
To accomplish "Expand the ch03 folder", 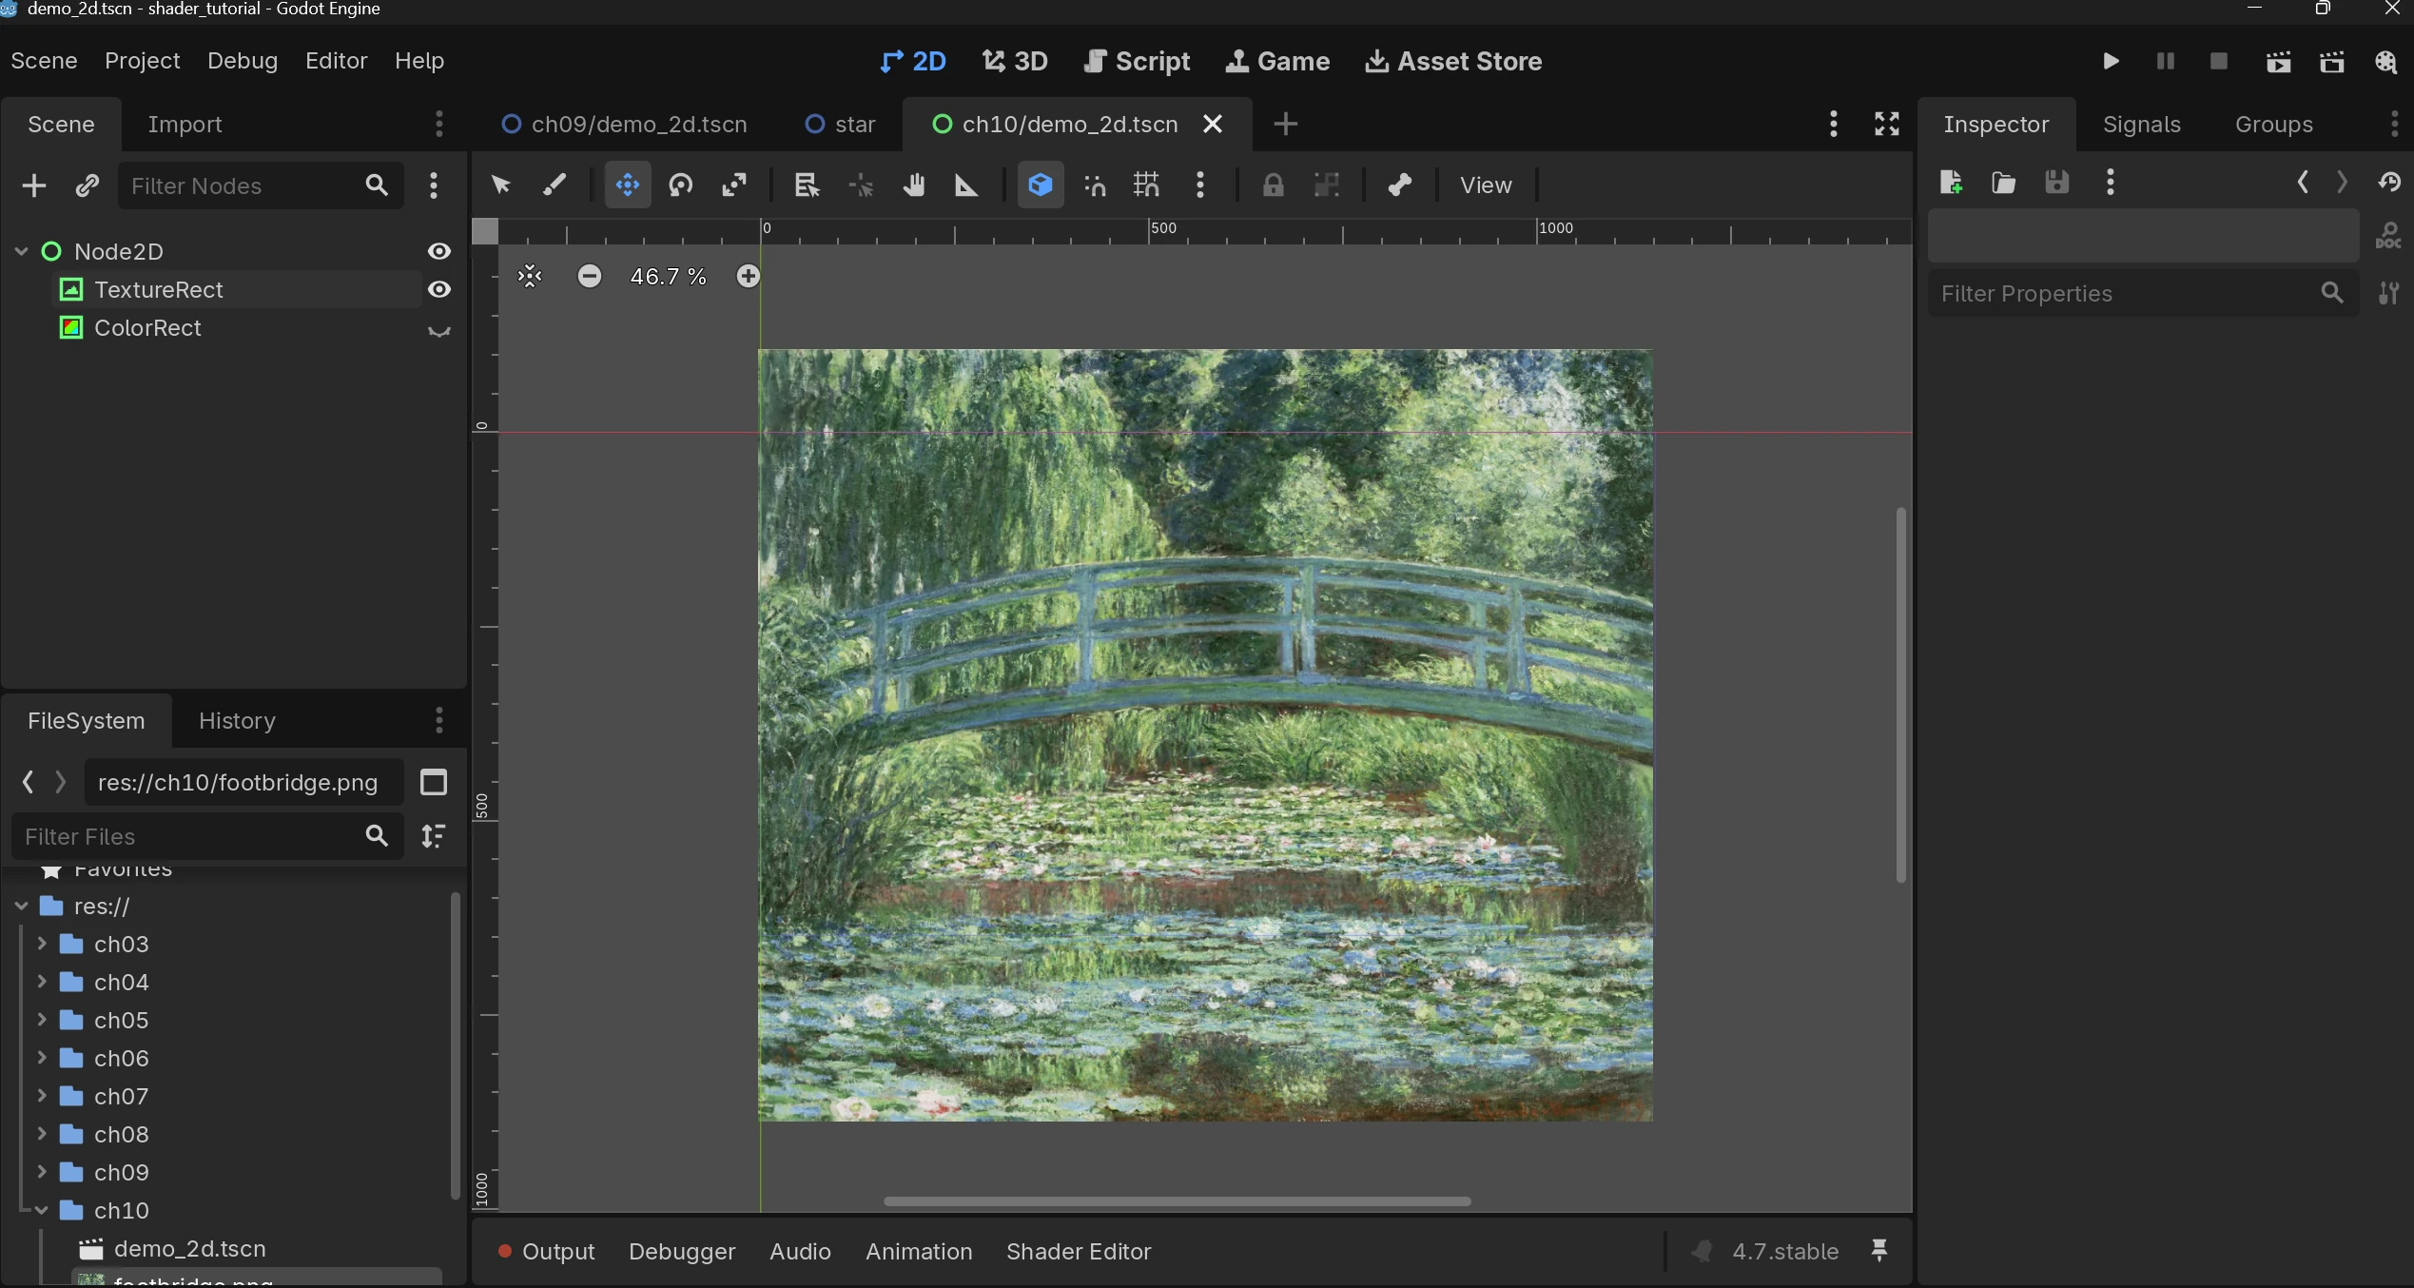I will 42,944.
